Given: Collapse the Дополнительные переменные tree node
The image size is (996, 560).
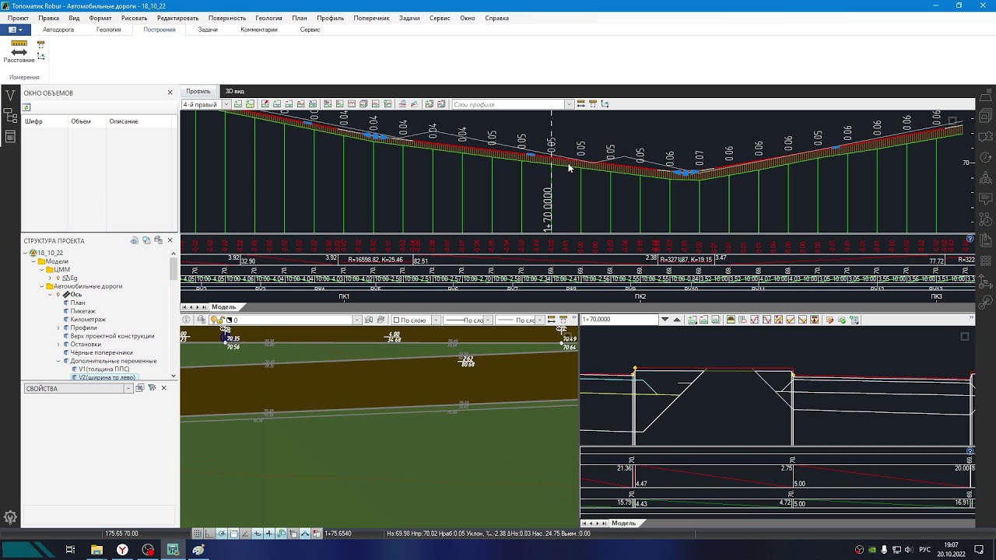Looking at the screenshot, I should point(58,361).
